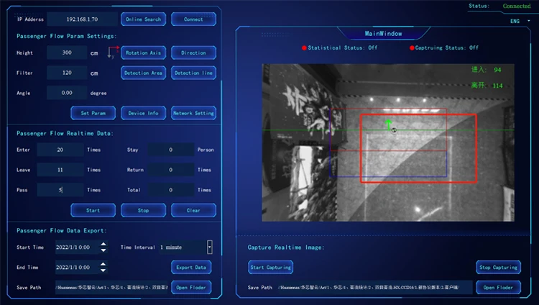The width and height of the screenshot is (539, 305).
Task: Click the green direction arrow in video
Action: [388, 124]
